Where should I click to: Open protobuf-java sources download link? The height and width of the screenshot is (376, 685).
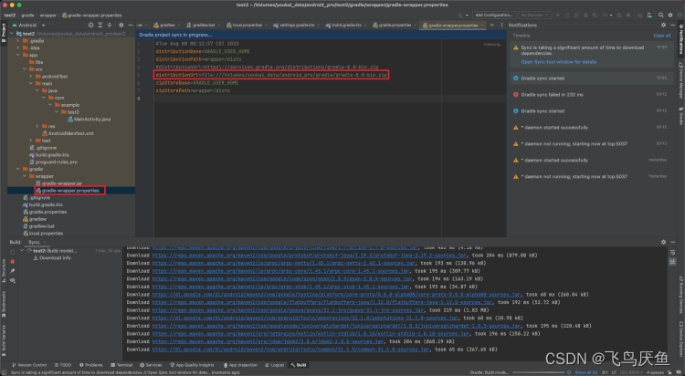click(x=310, y=256)
